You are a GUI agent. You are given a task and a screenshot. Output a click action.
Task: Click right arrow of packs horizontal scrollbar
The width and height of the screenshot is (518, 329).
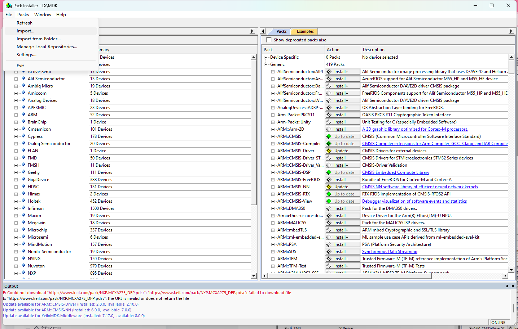pyautogui.click(x=505, y=276)
